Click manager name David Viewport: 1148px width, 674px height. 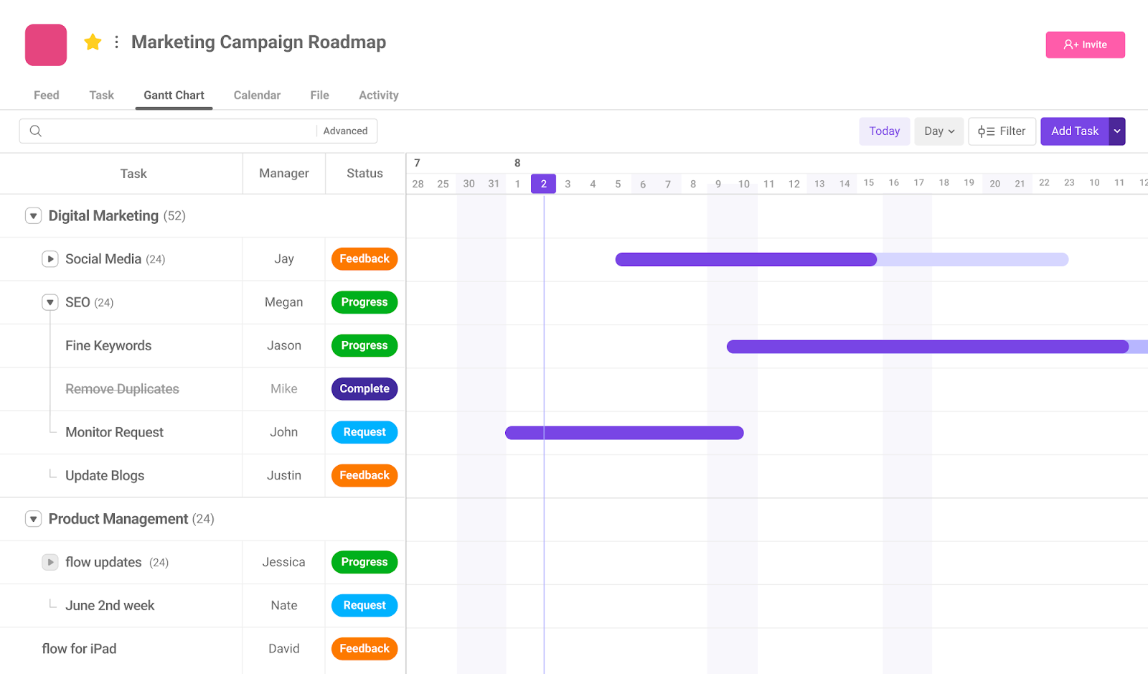[284, 649]
